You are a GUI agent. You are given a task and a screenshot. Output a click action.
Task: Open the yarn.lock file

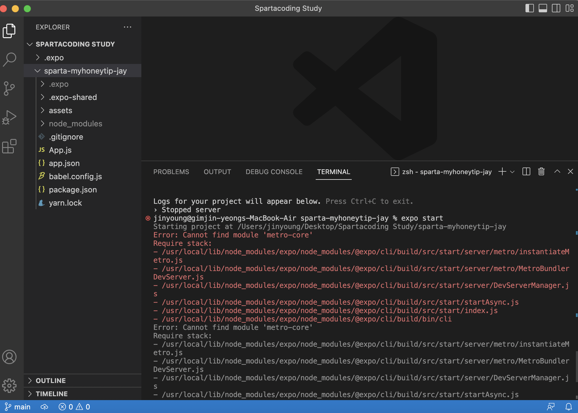click(x=83, y=203)
